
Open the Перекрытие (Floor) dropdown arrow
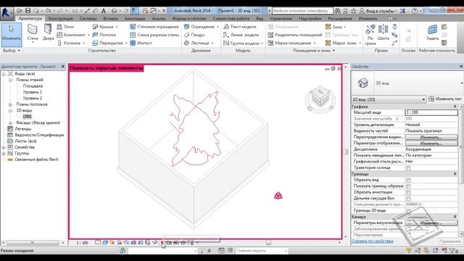(126, 43)
